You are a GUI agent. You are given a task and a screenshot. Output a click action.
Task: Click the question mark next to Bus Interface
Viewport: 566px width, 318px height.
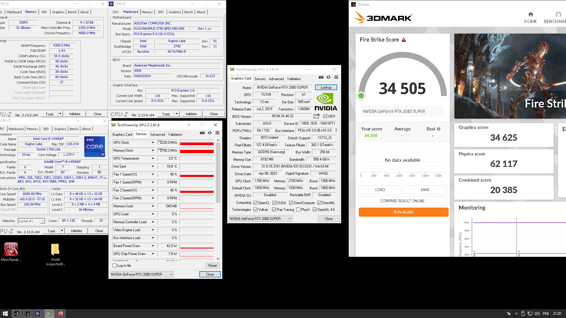(x=336, y=130)
